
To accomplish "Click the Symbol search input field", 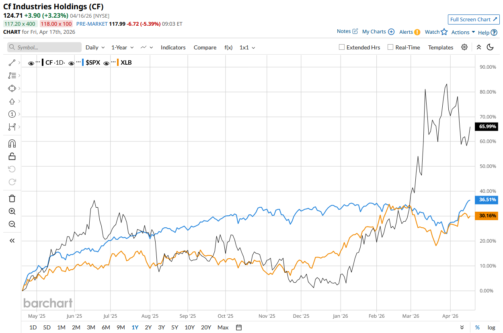I will (x=44, y=47).
